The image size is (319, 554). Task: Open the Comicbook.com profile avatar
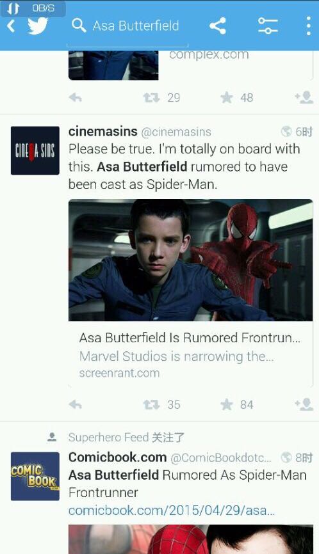pyautogui.click(x=35, y=476)
